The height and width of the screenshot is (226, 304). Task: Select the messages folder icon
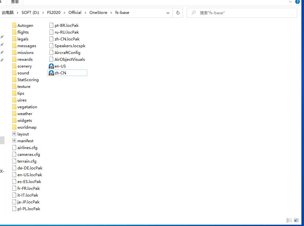coord(14,46)
